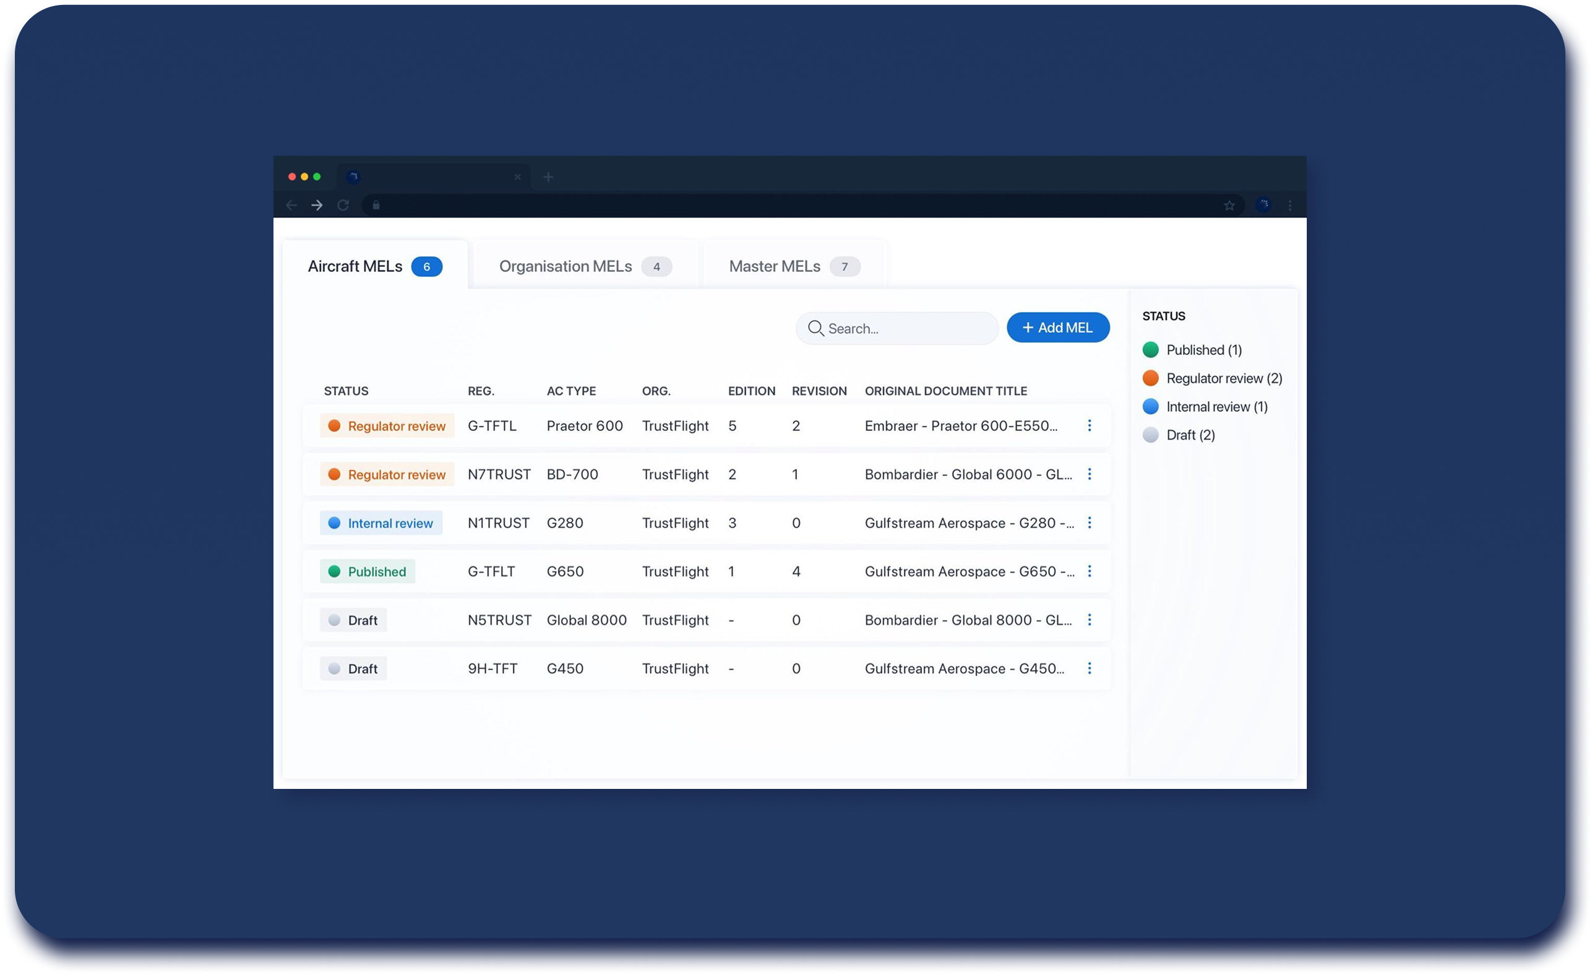Select registration N7TRUST
The height and width of the screenshot is (975, 1592).
click(499, 474)
